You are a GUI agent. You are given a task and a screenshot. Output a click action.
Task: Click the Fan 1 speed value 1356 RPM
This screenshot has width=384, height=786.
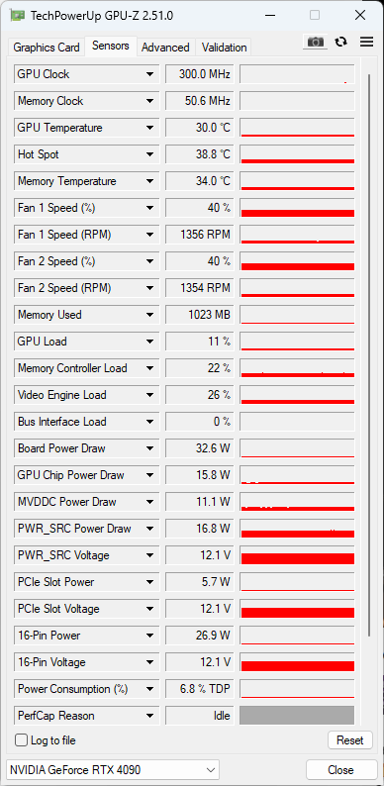200,235
